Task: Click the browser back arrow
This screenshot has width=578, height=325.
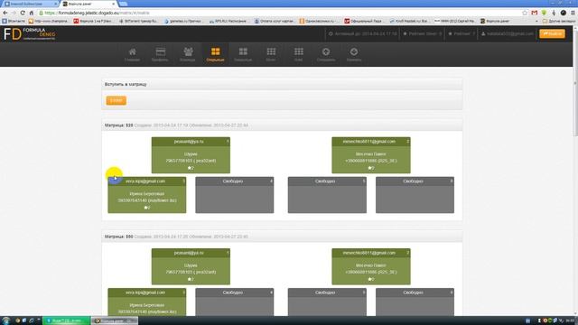Action: [5, 13]
